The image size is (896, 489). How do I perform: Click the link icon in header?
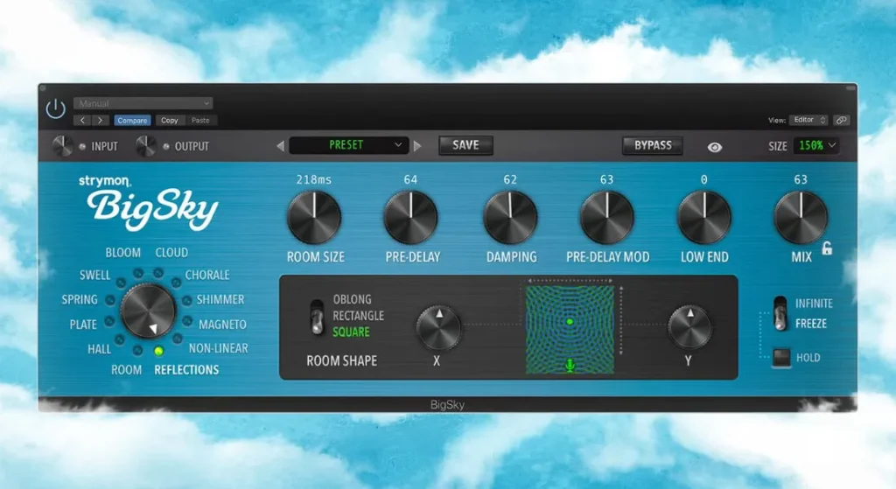tap(841, 120)
